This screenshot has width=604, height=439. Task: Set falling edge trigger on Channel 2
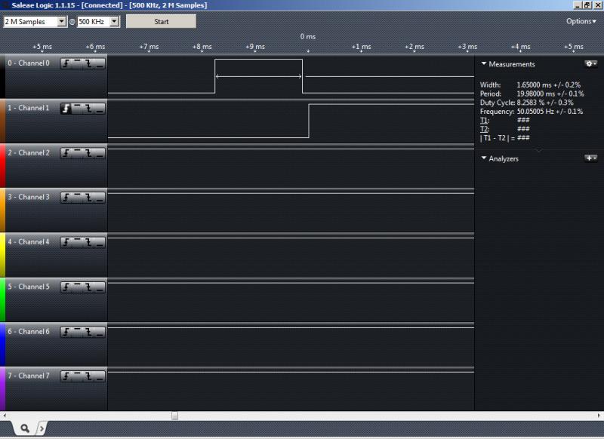pyautogui.click(x=89, y=153)
